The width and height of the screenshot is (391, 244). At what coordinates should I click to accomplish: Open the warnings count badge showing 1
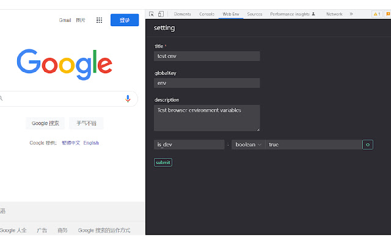click(x=377, y=14)
